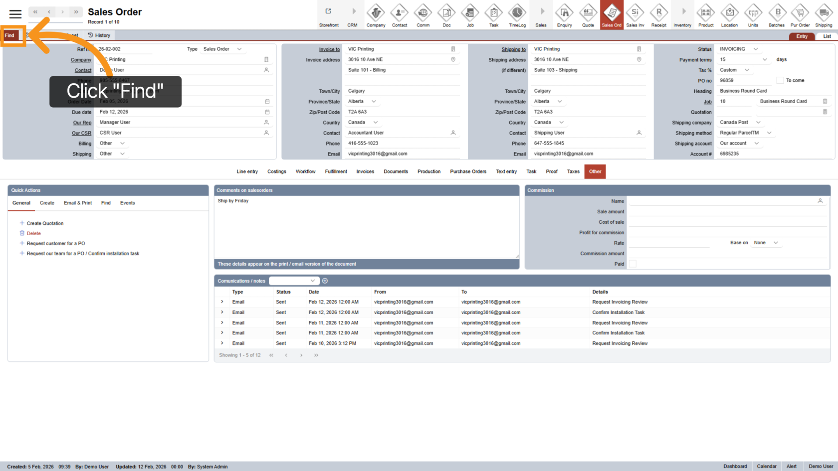Click the Find button
The width and height of the screenshot is (838, 471).
(x=10, y=35)
